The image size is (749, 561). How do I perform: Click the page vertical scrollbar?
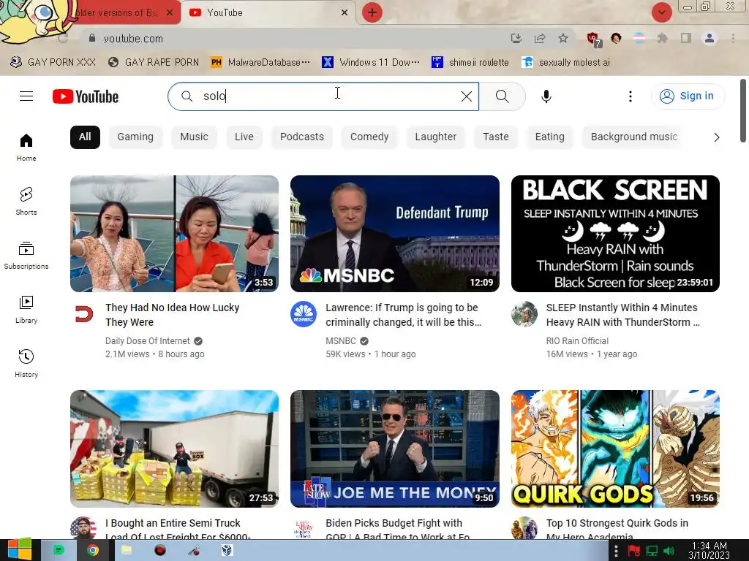tap(743, 111)
